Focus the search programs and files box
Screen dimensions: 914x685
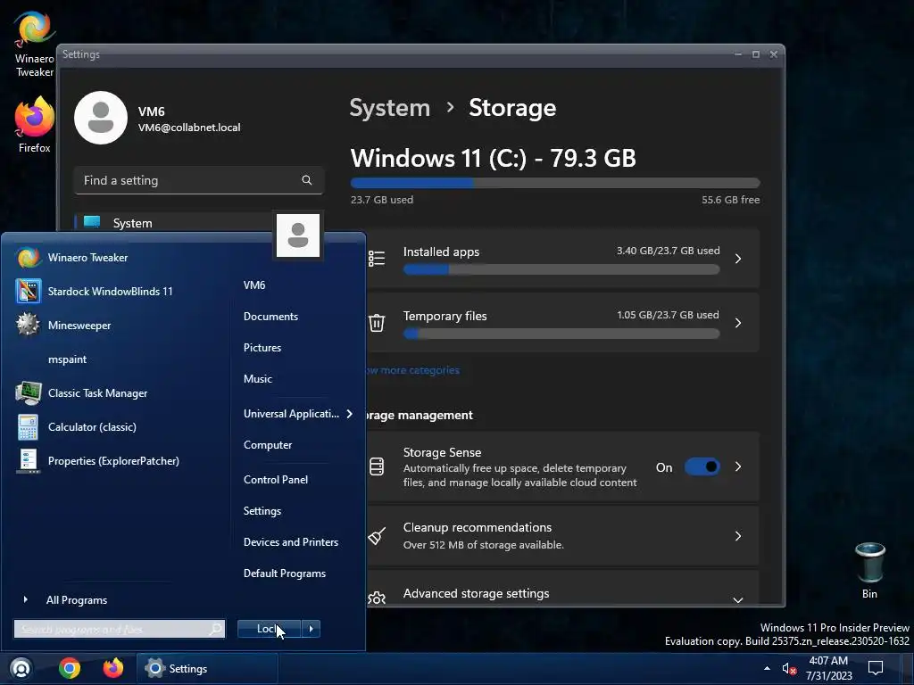[120, 629]
